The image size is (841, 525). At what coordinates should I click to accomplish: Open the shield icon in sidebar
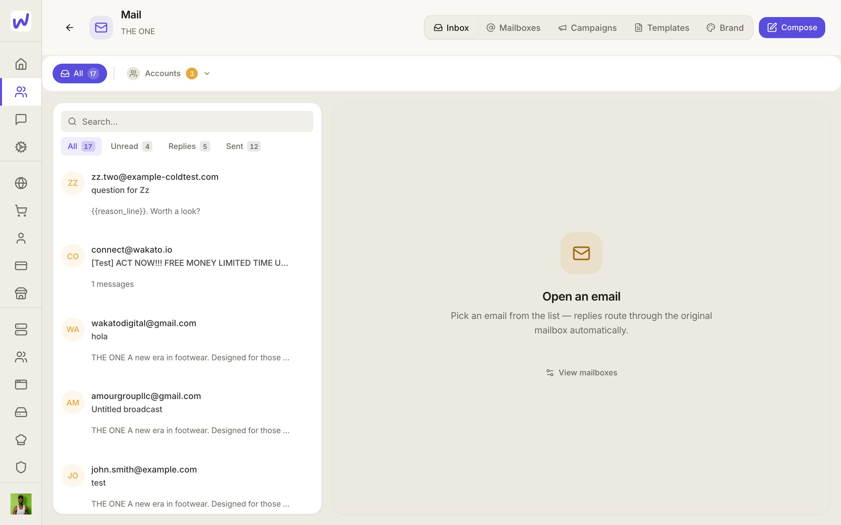tap(21, 467)
